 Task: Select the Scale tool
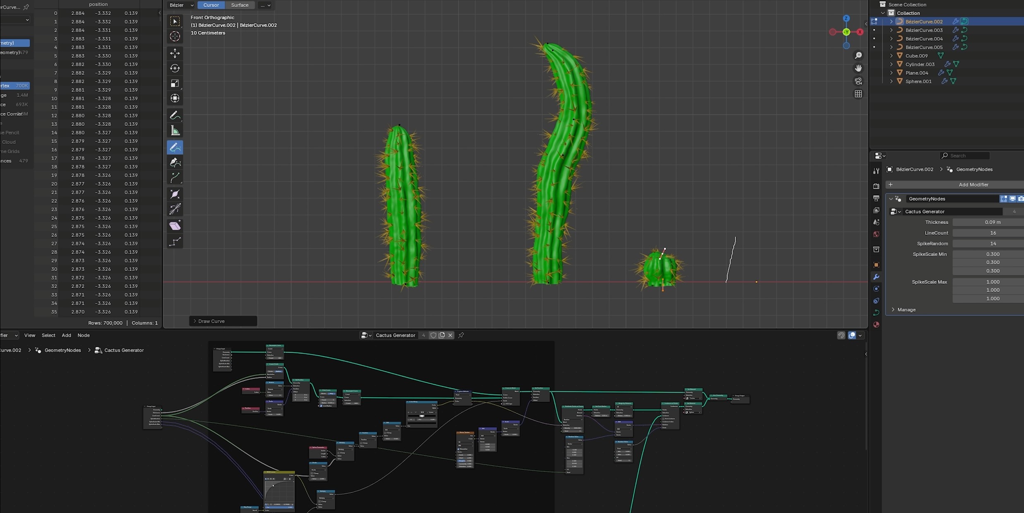pos(175,83)
